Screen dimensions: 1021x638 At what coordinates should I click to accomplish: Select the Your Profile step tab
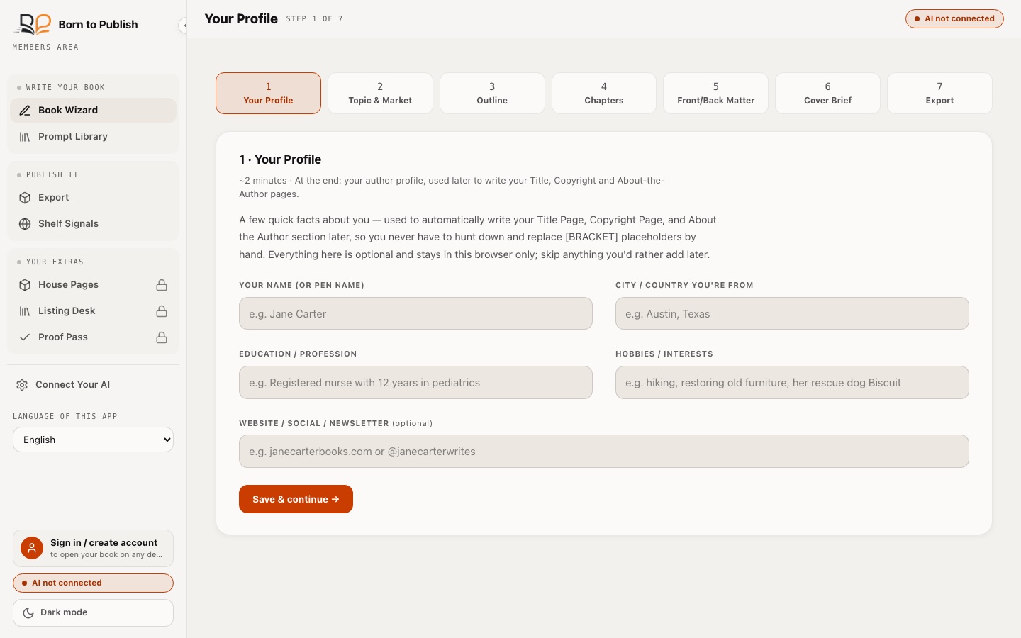coord(268,93)
